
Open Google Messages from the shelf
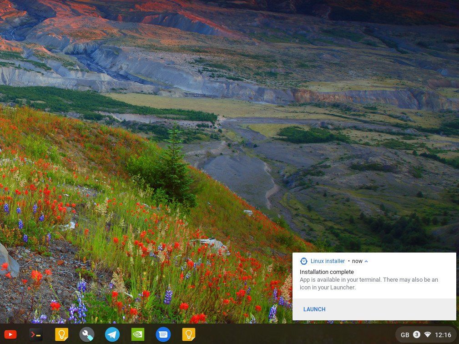point(163,334)
